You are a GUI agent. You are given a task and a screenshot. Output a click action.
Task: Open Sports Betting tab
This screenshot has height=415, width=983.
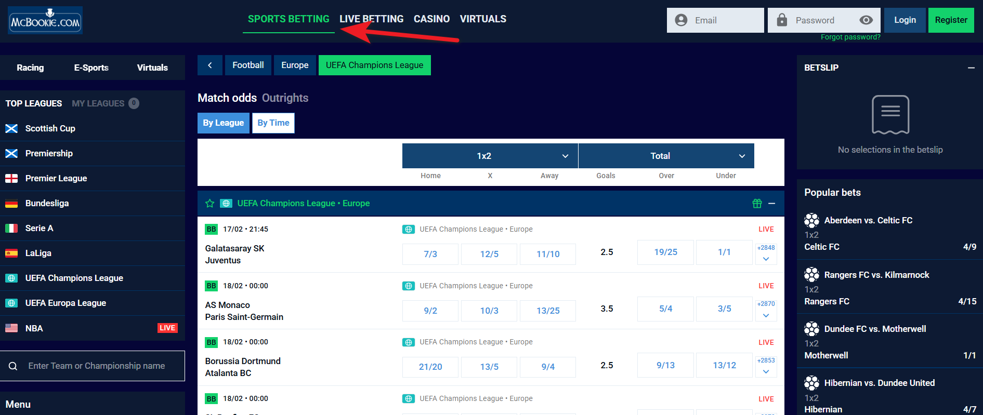click(289, 19)
